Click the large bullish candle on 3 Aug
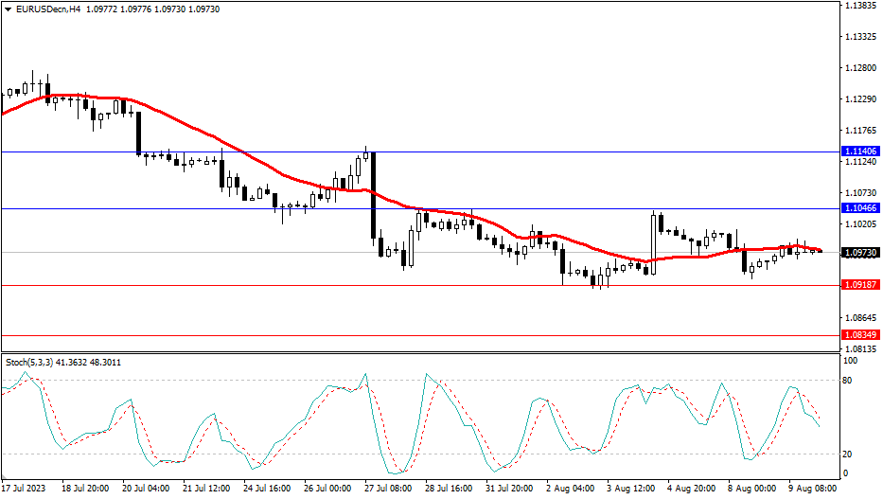Image resolution: width=883 pixels, height=499 pixels. [654, 243]
